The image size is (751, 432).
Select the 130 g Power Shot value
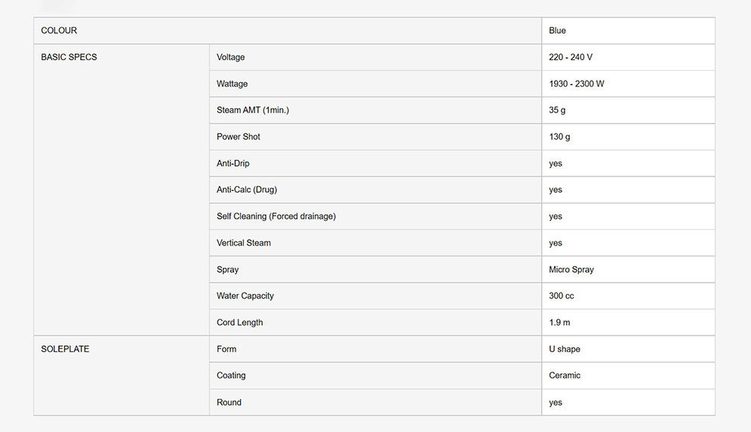560,136
